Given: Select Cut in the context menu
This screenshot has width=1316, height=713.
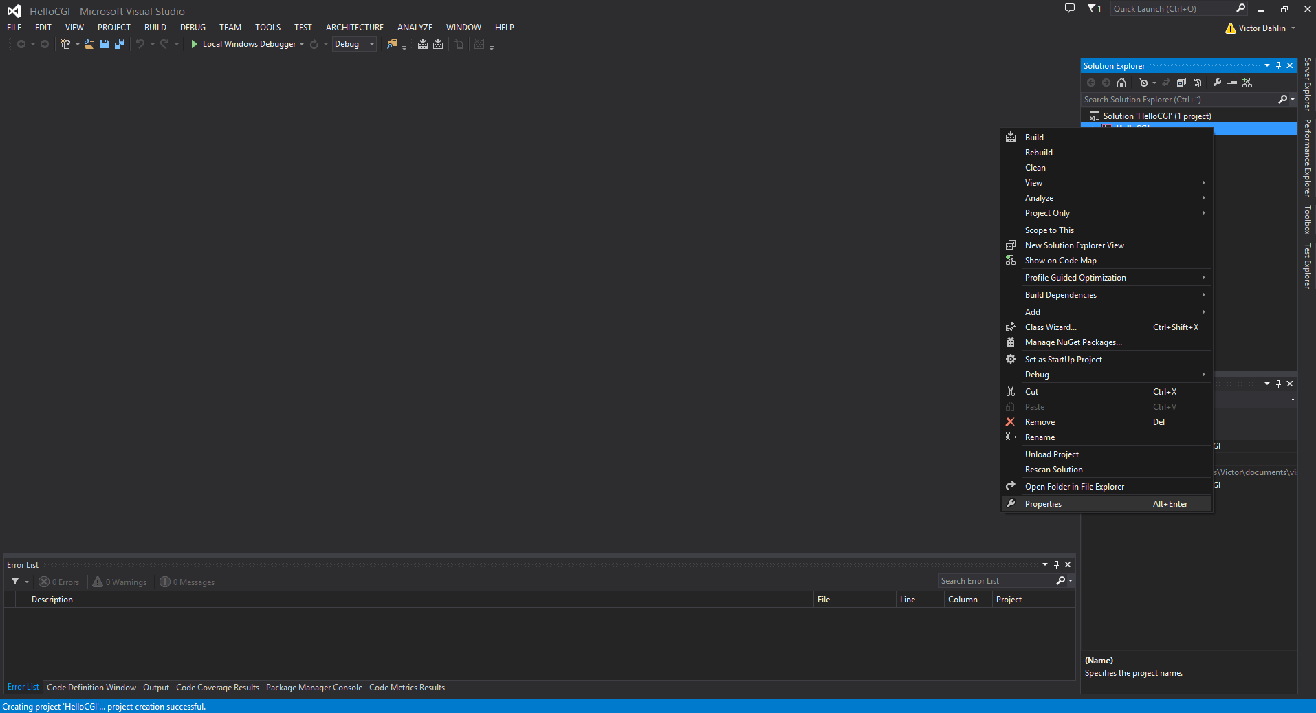Looking at the screenshot, I should click(x=1106, y=392).
